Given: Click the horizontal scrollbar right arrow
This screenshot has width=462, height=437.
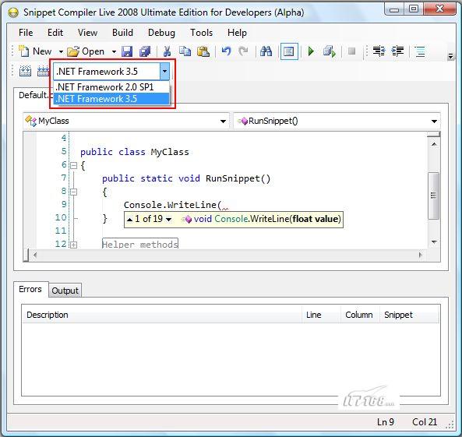Looking at the screenshot, I should 421,255.
